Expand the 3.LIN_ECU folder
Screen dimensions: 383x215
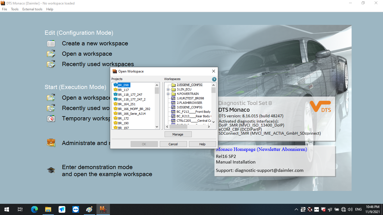168,89
